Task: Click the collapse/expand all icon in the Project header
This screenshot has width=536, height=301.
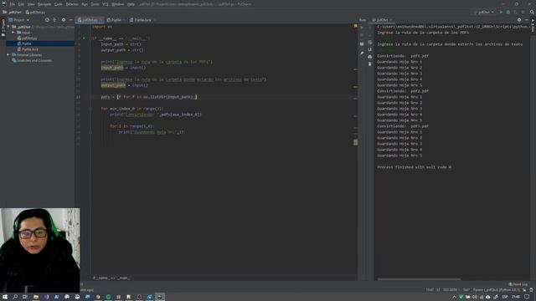Action: click(x=54, y=20)
